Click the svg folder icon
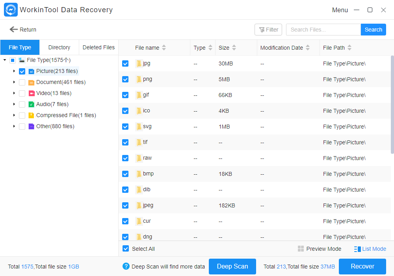Viewport: 394px width, 276px height. (139, 127)
